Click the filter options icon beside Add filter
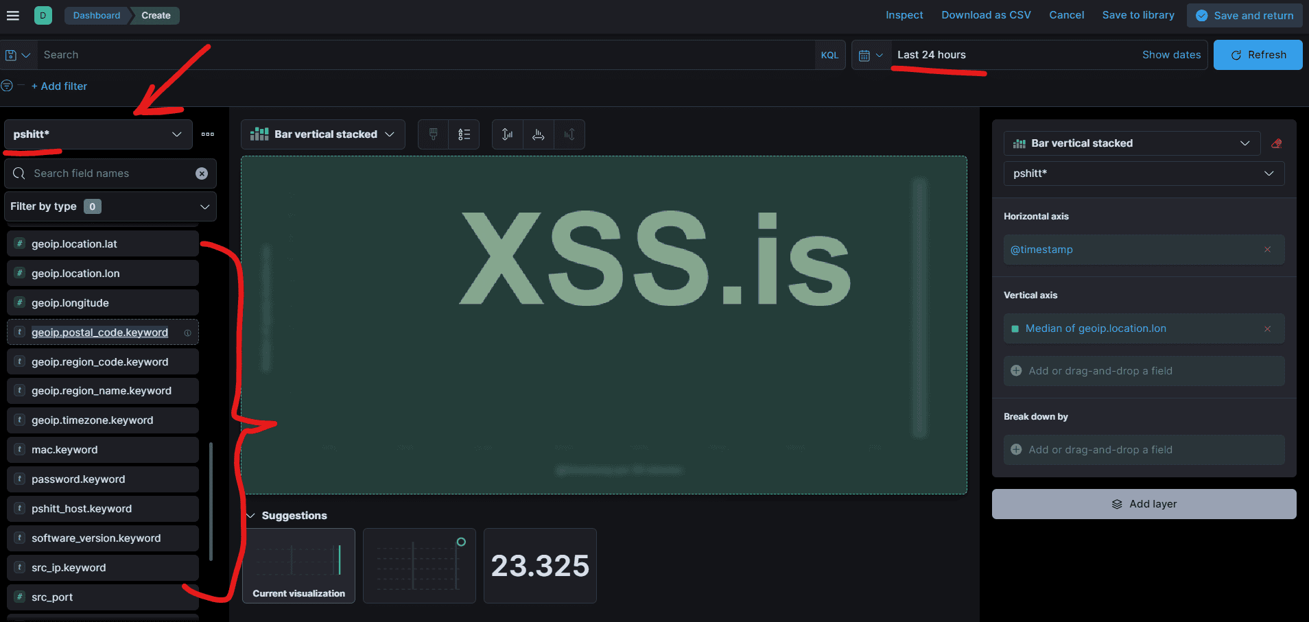The image size is (1309, 622). point(7,86)
